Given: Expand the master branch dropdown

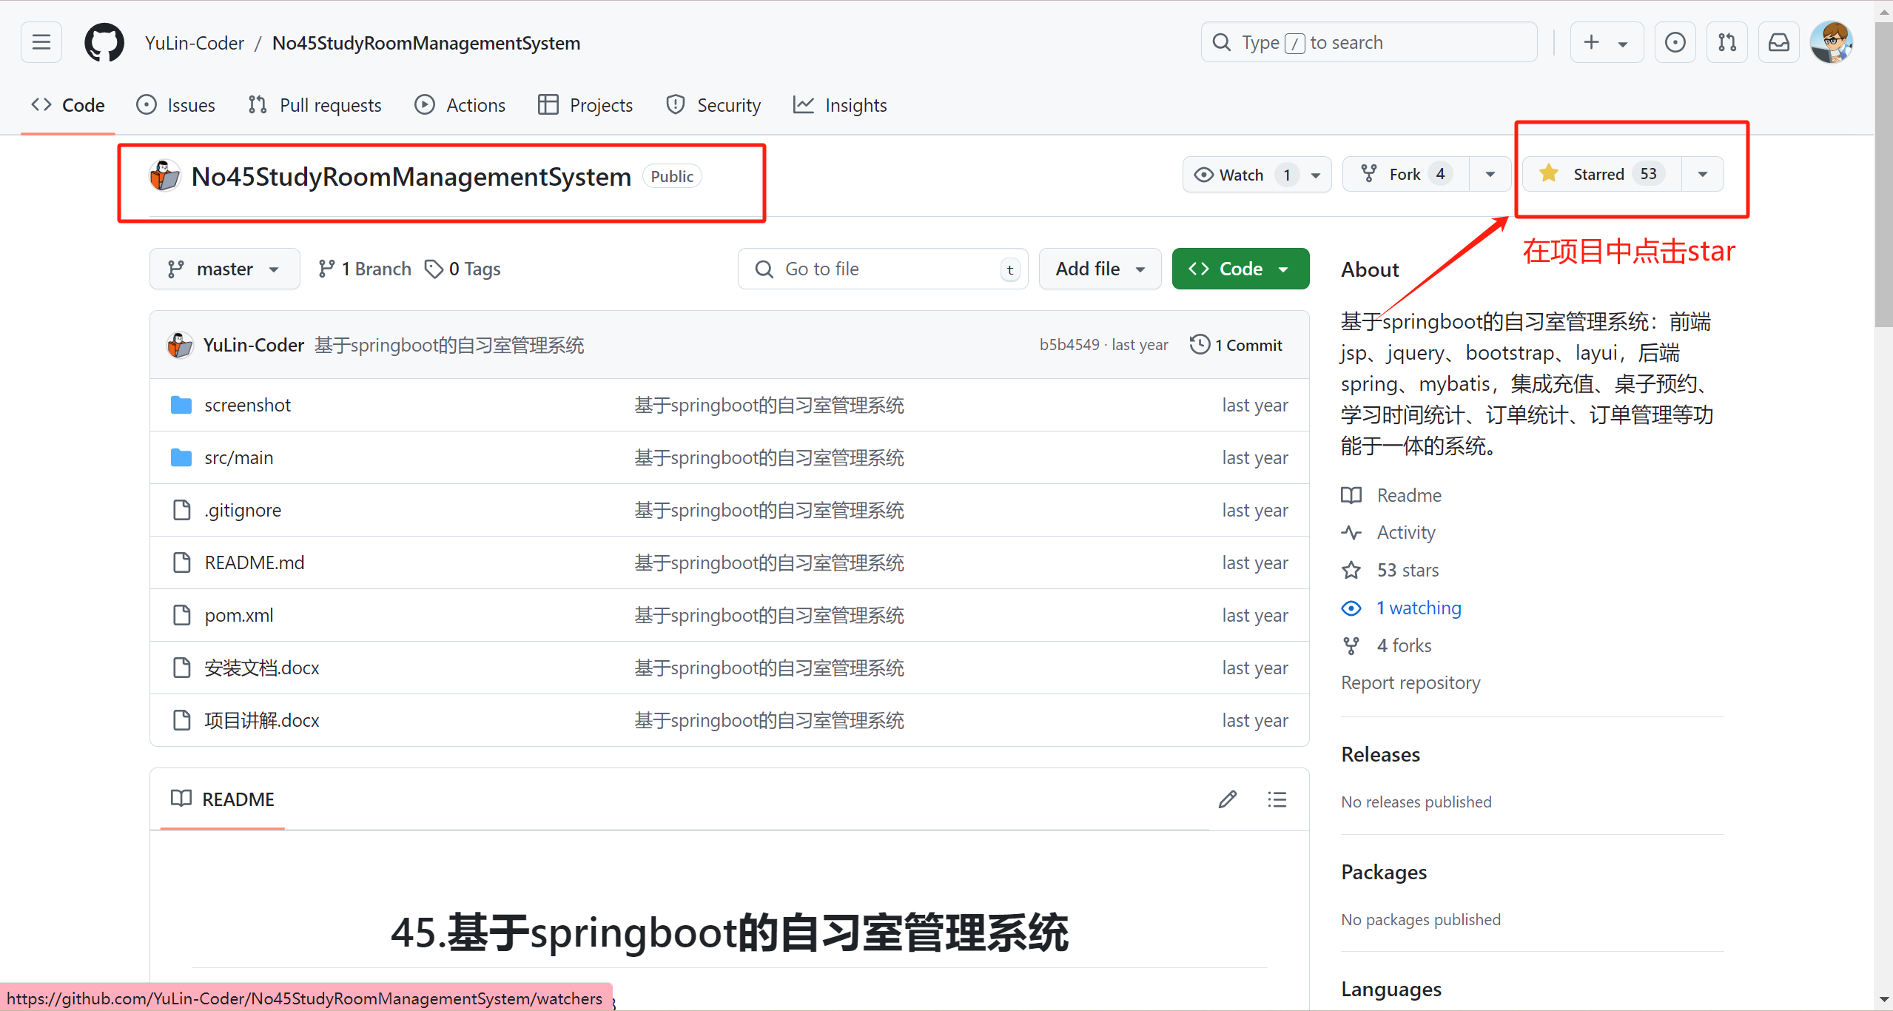Looking at the screenshot, I should [x=224, y=269].
